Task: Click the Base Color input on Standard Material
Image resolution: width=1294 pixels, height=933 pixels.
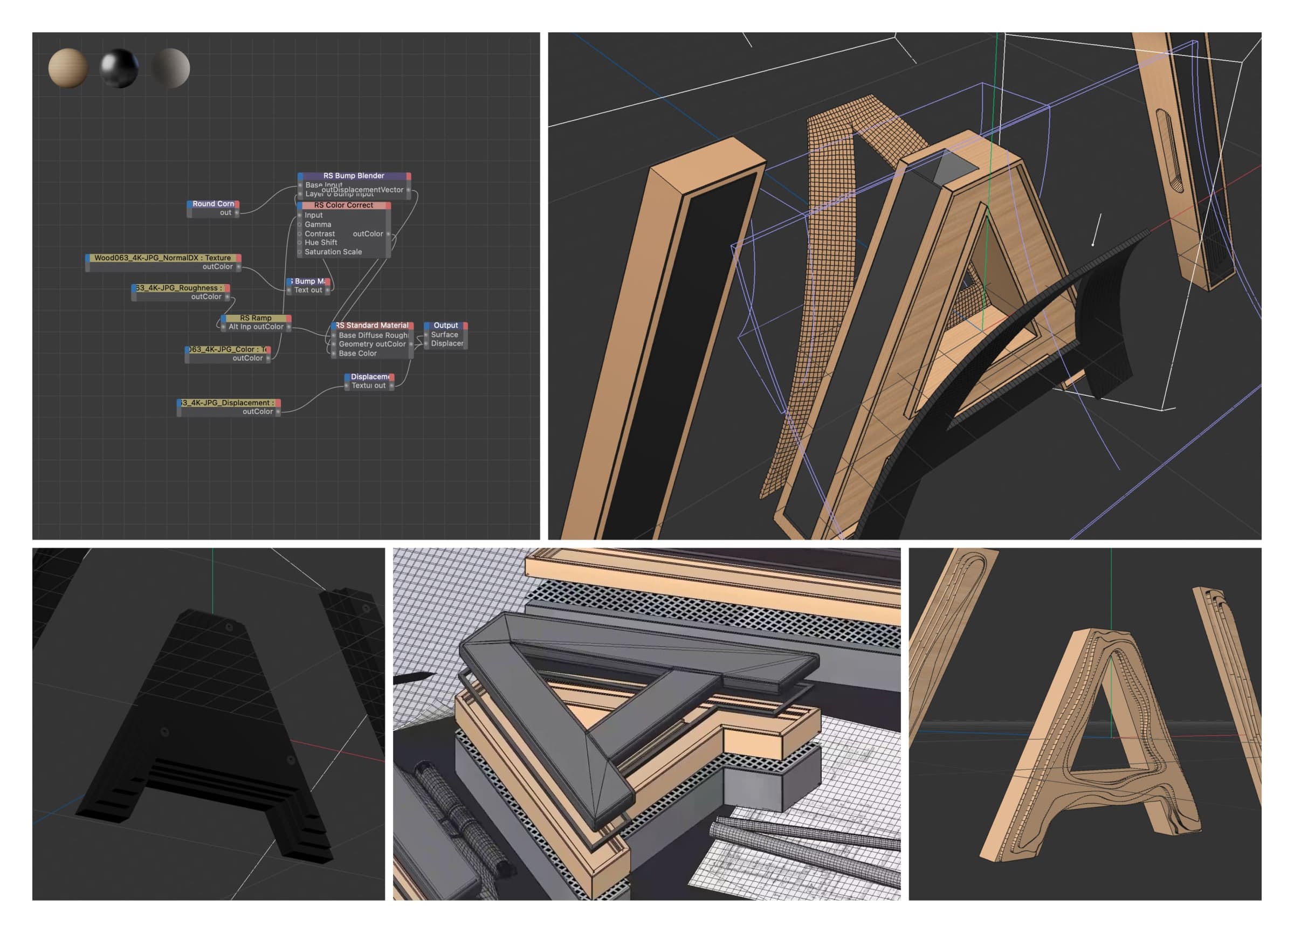Action: pos(334,354)
